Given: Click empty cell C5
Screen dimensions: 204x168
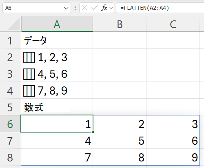Looking at the screenshot, I should click(x=173, y=107).
